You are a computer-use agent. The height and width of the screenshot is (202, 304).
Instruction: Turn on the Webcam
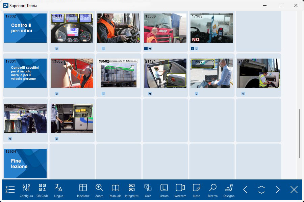tap(180, 190)
